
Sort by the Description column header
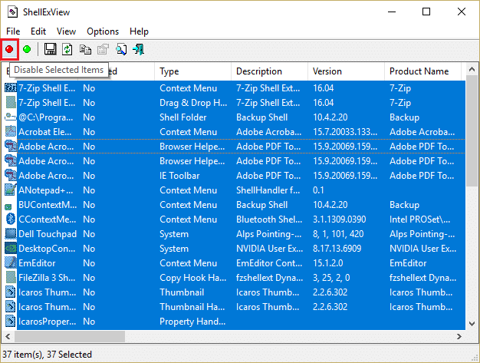268,71
